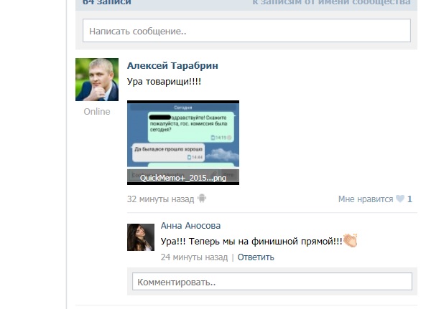The height and width of the screenshot is (309, 421).
Task: Focus the Комментировать comment field
Action: click(272, 281)
